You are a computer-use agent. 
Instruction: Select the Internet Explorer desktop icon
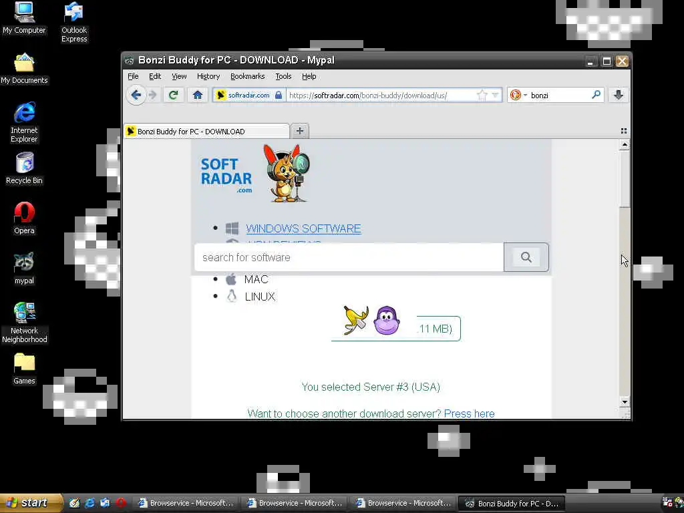point(24,122)
